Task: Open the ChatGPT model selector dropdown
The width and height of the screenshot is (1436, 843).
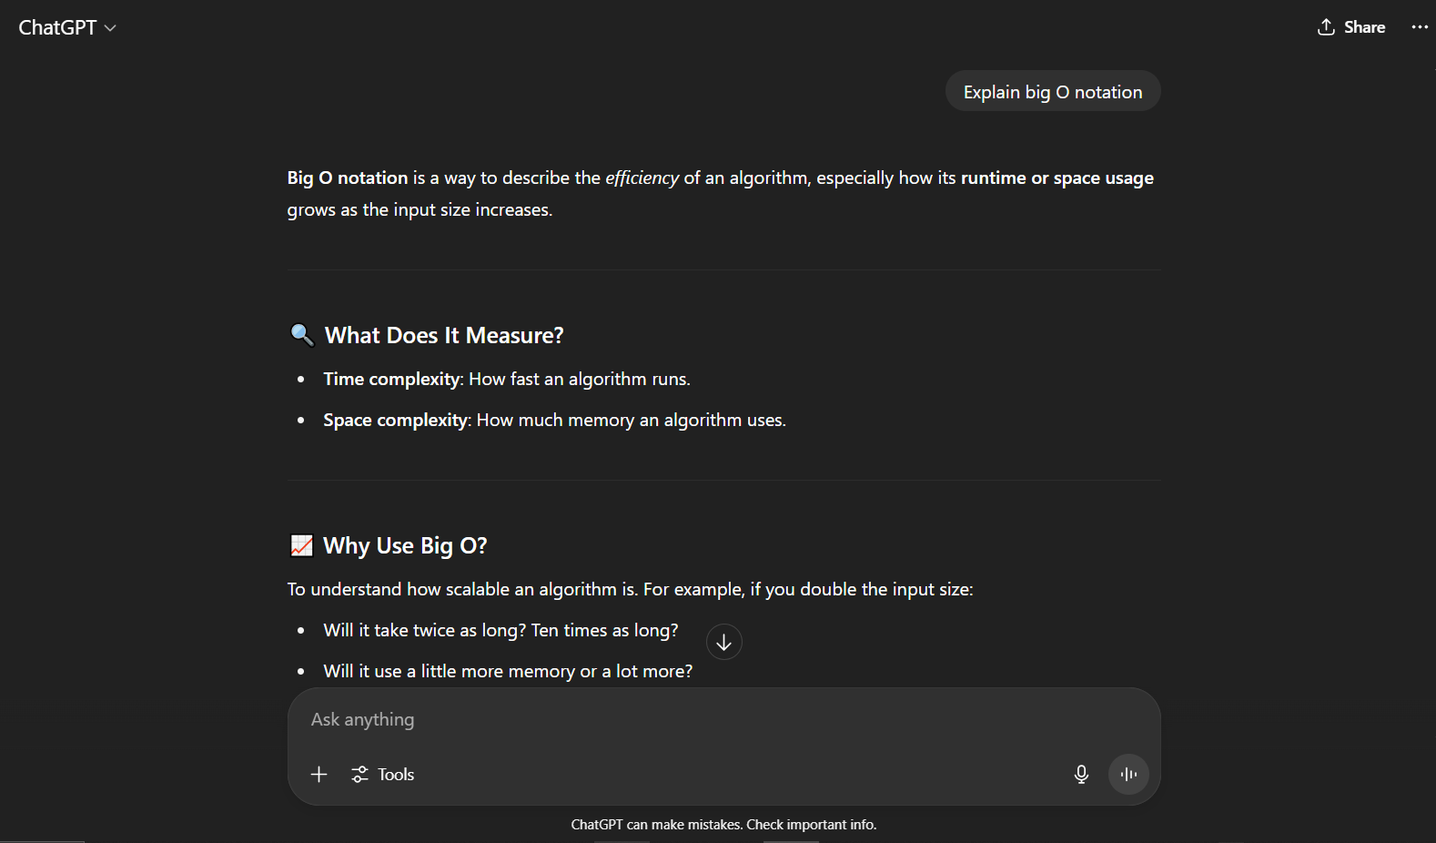Action: [67, 28]
